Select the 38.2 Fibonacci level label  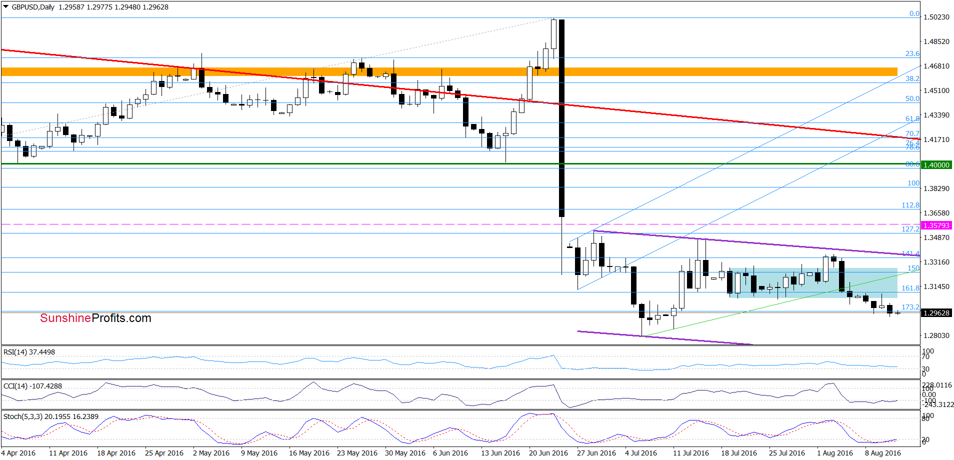pyautogui.click(x=912, y=78)
